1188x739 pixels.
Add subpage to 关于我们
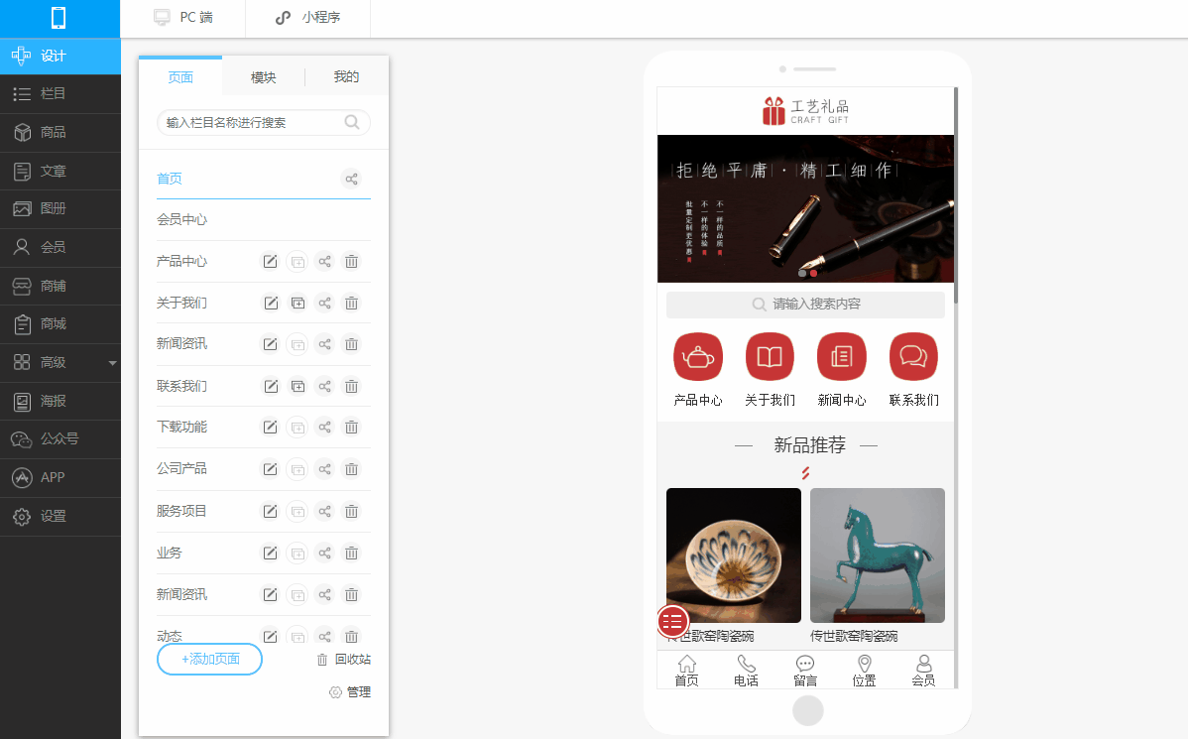pos(298,304)
